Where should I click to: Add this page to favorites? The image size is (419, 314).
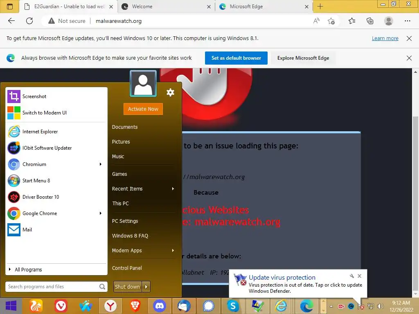pyautogui.click(x=331, y=21)
